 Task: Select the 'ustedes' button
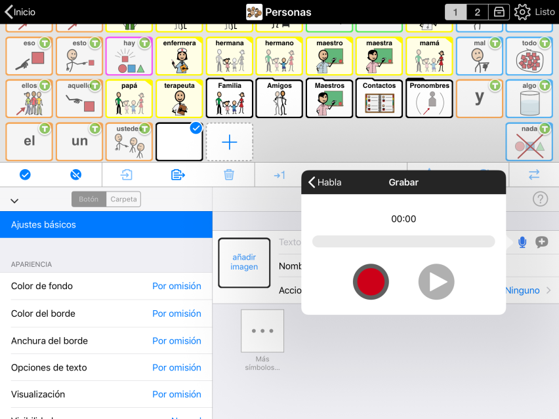pyautogui.click(x=129, y=142)
